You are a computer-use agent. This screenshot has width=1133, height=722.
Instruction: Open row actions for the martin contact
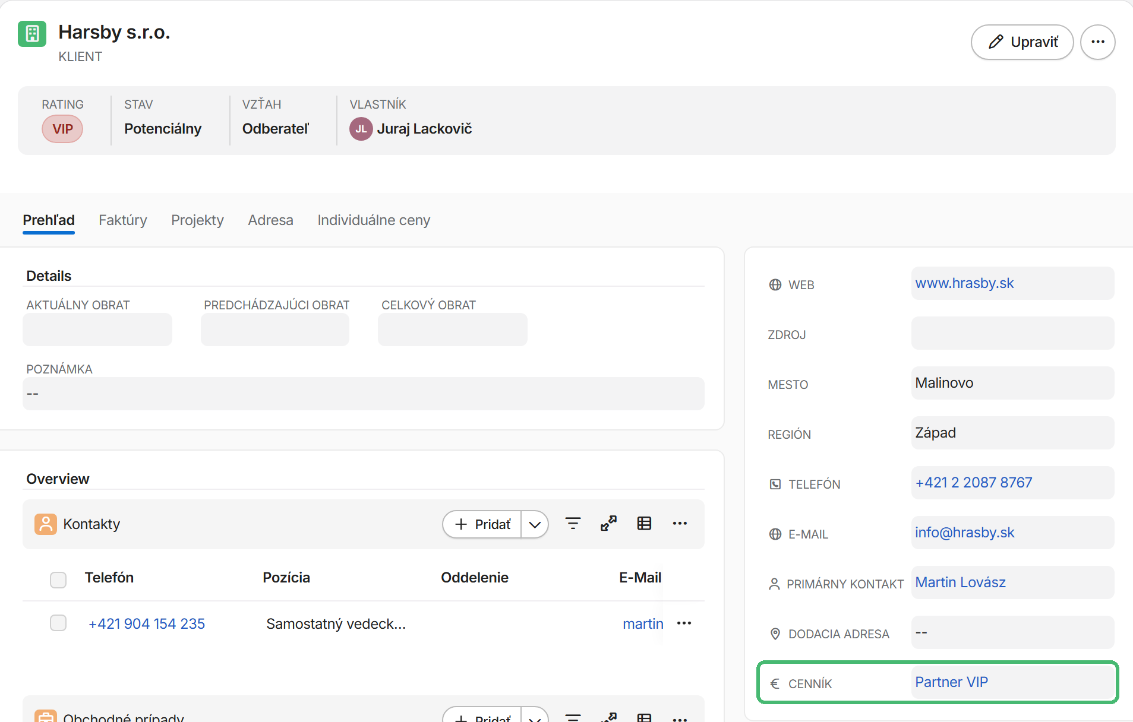684,623
